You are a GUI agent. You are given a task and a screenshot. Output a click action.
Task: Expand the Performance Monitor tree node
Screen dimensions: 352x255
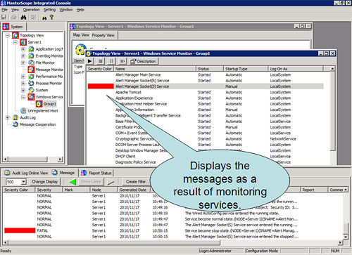point(23,77)
